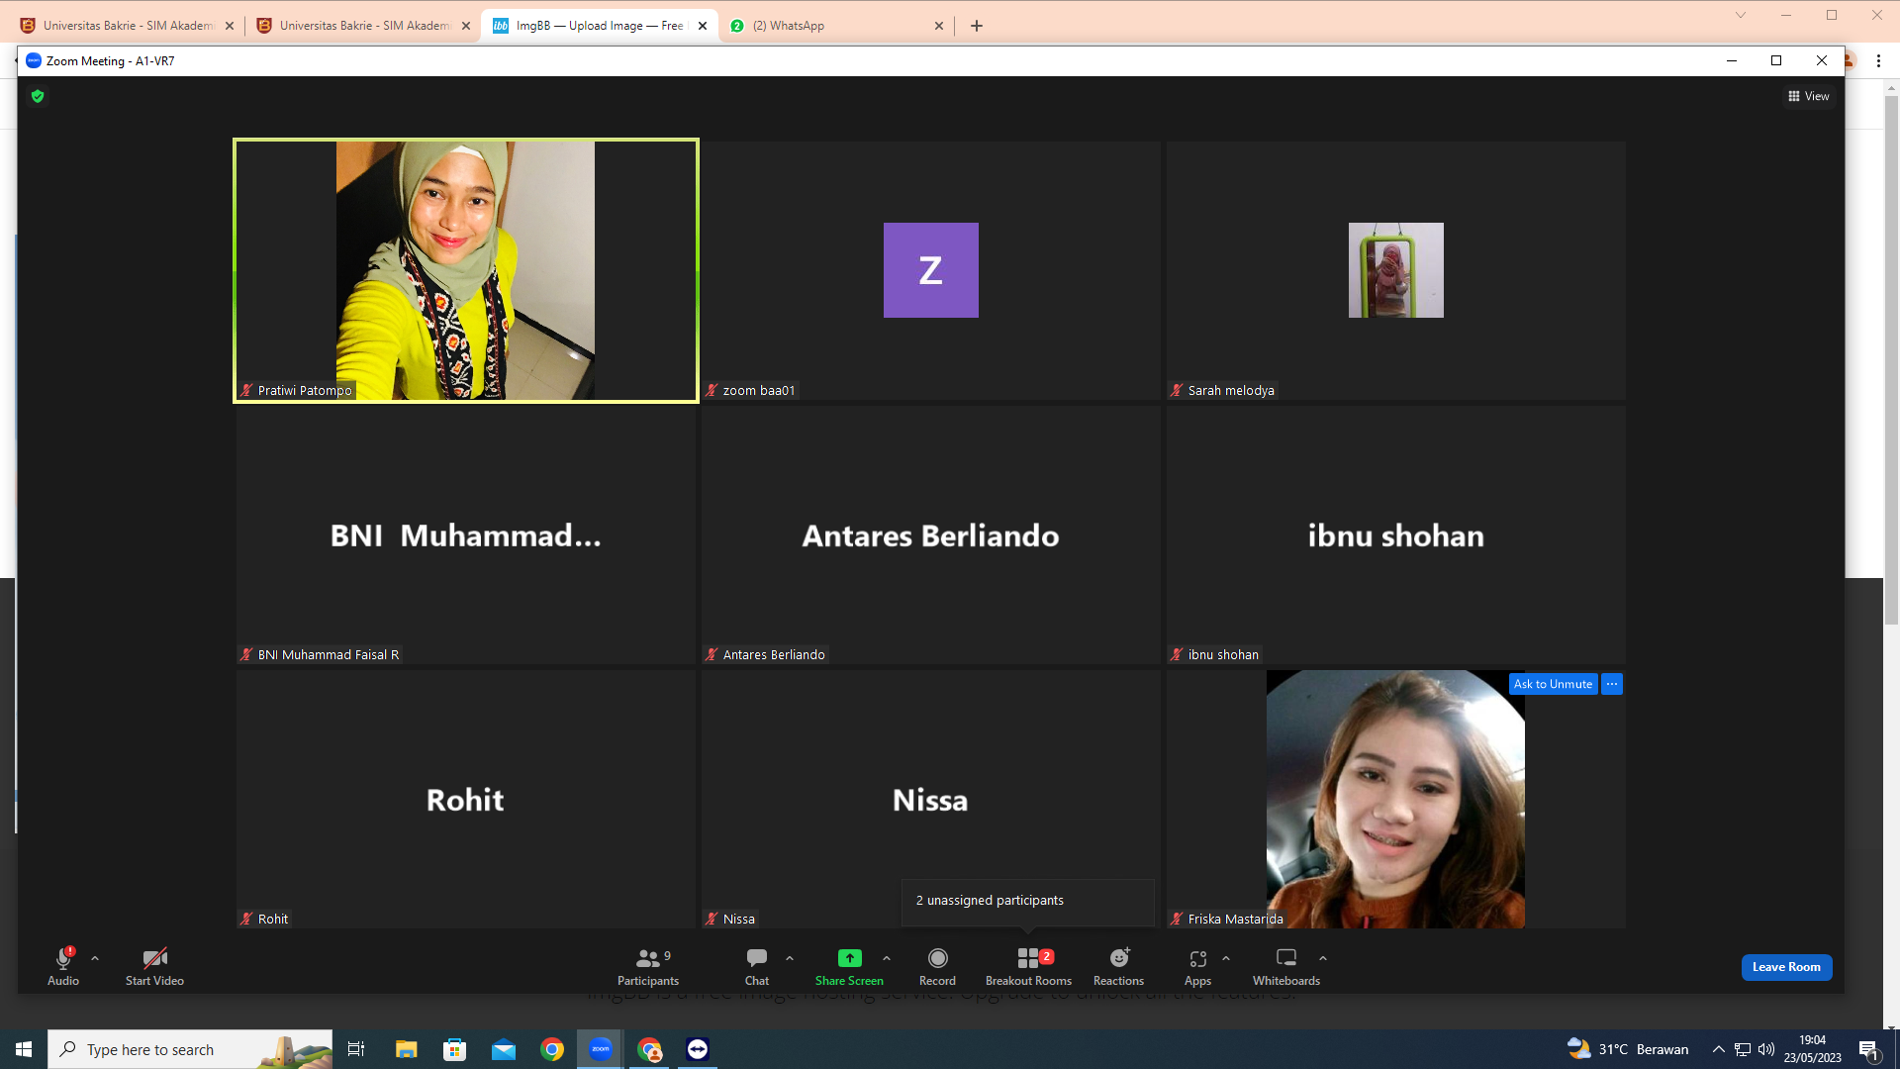Click the Leave Room button
The height and width of the screenshot is (1069, 1900).
(1786, 967)
